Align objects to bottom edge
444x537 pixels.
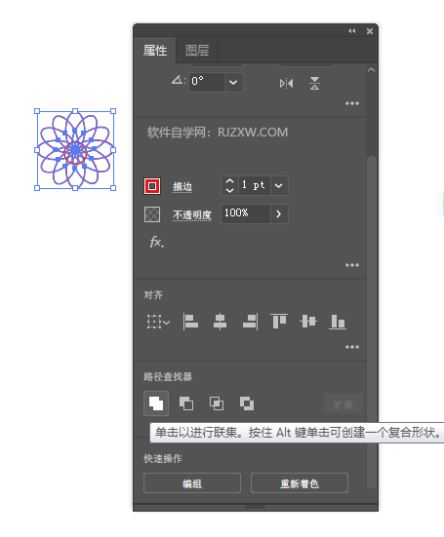(x=338, y=322)
